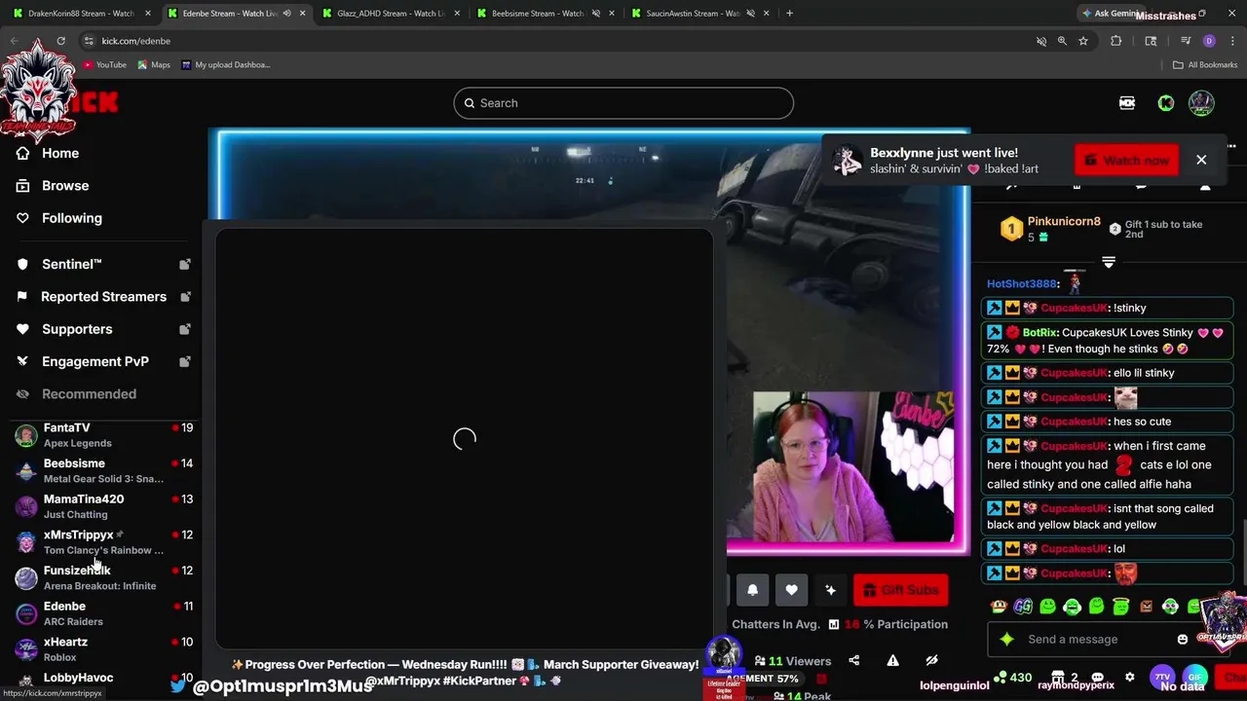Open the browser extensions puzzle icon
Screen dimensions: 1247x701
[x=1116, y=41]
